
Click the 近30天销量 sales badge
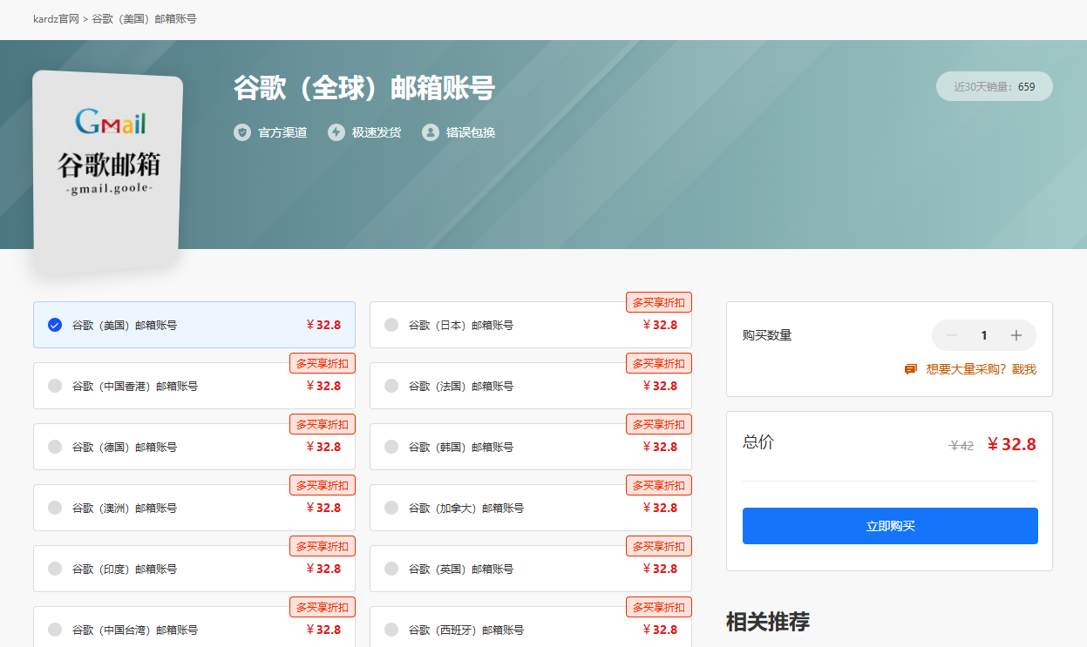tap(995, 86)
